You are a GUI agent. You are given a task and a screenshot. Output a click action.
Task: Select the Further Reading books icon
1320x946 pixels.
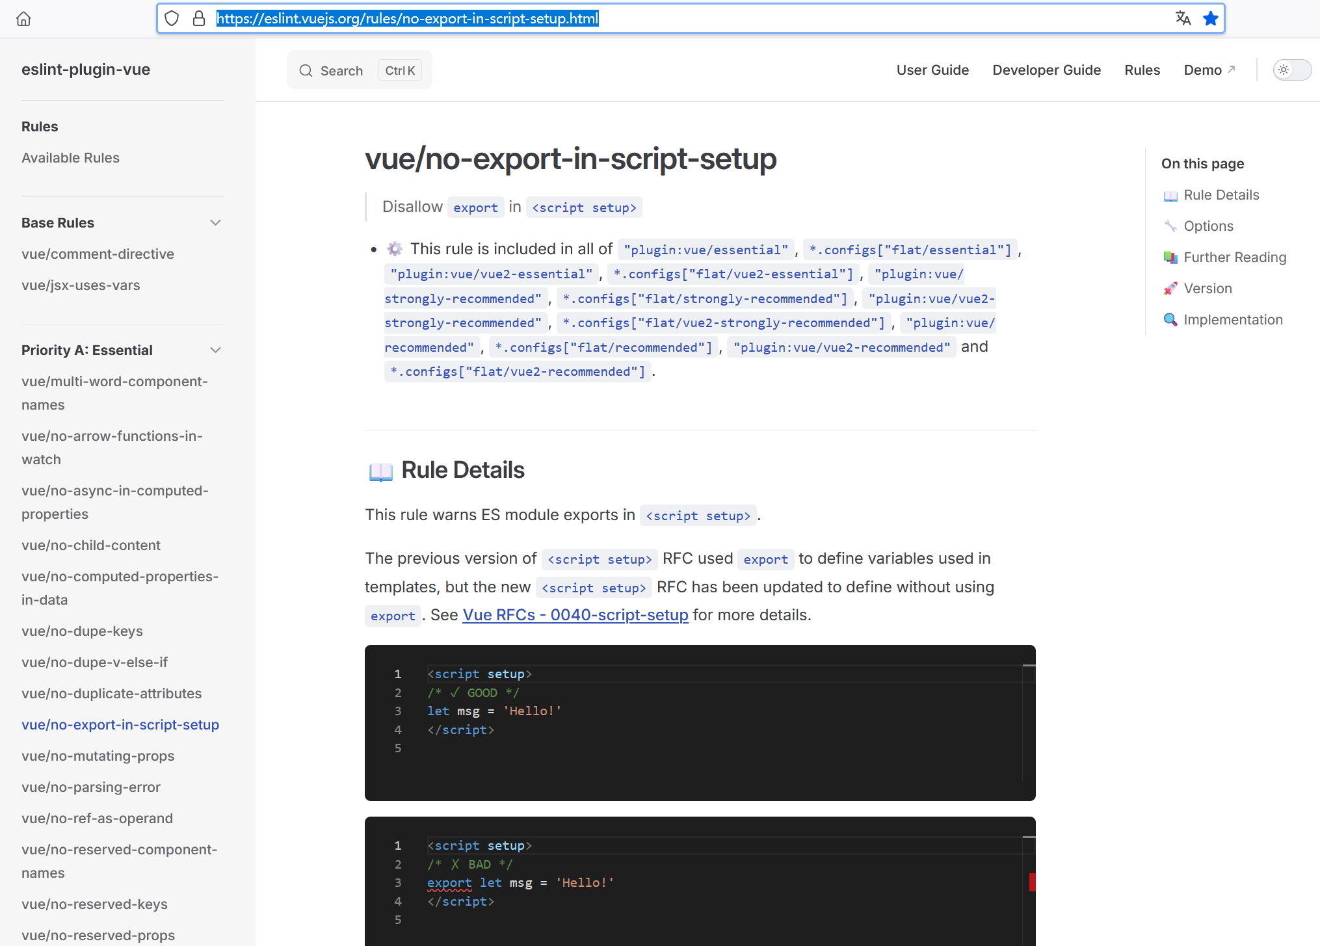point(1171,257)
